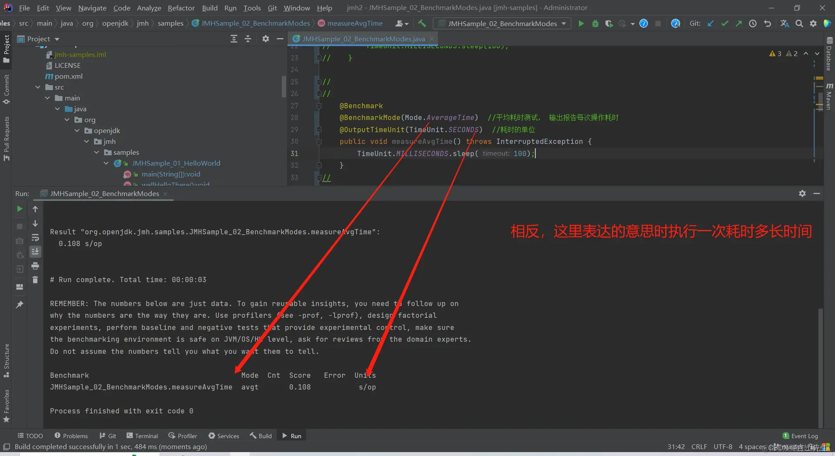Open the File menu
The height and width of the screenshot is (456, 835).
tap(24, 8)
